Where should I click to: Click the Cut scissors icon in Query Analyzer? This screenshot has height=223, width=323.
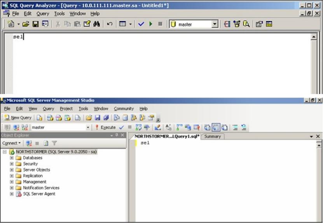(58, 24)
